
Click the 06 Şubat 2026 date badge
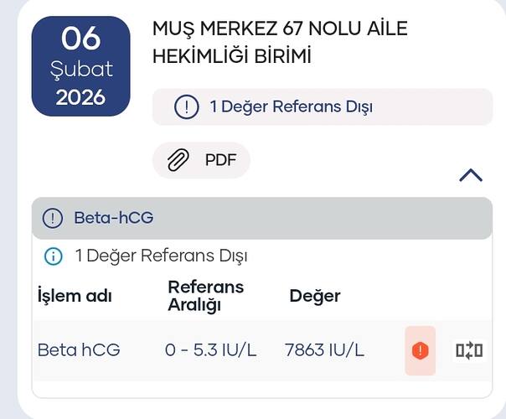[x=80, y=67]
